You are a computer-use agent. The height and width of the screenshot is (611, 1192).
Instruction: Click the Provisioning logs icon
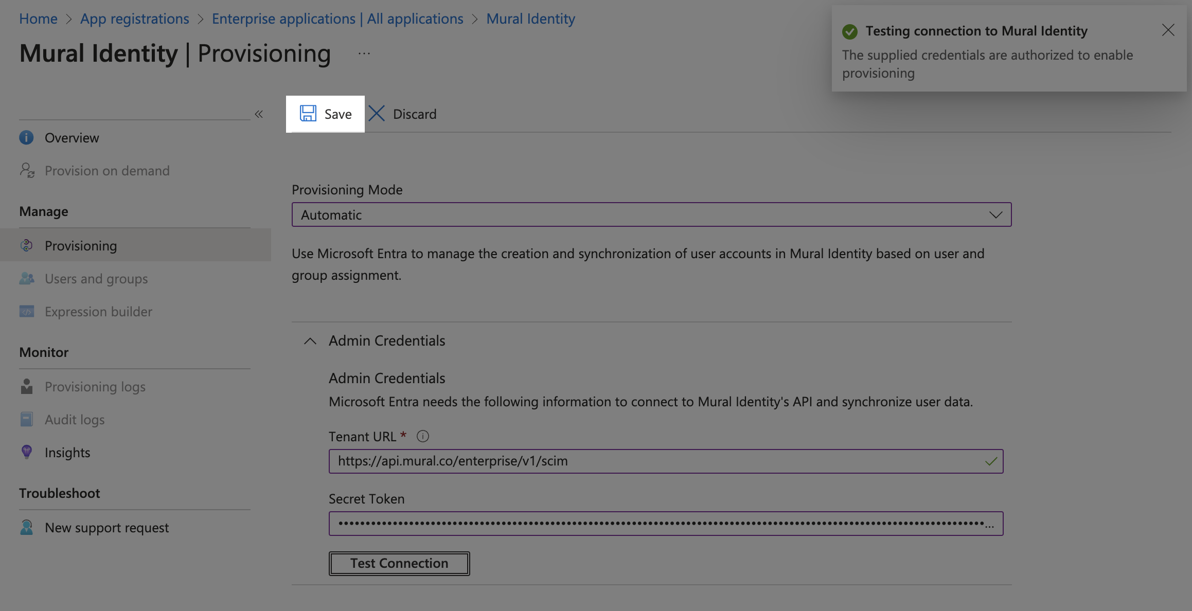(x=27, y=387)
